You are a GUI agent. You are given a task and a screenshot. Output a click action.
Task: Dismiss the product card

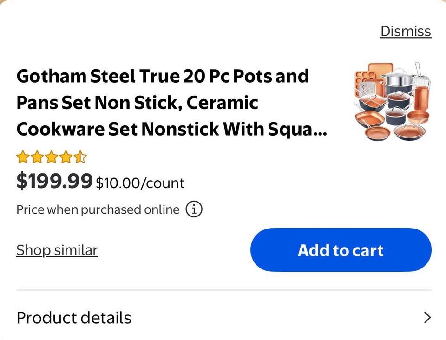coord(406,31)
